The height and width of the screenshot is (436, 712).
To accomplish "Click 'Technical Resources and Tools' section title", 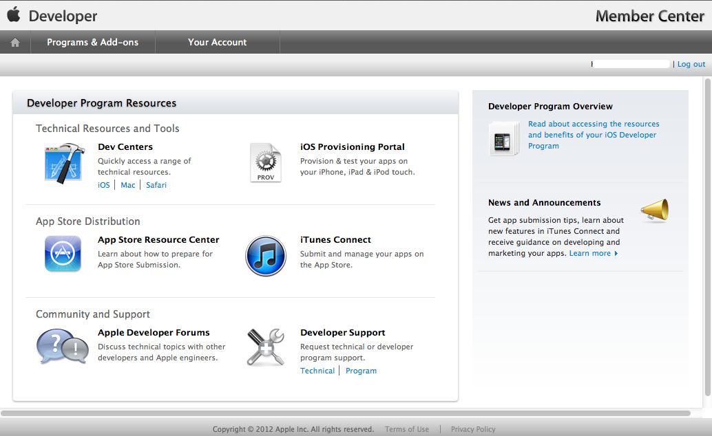I will [x=107, y=129].
